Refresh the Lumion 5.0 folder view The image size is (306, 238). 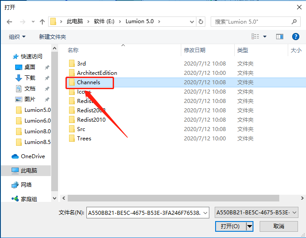[x=201, y=22]
